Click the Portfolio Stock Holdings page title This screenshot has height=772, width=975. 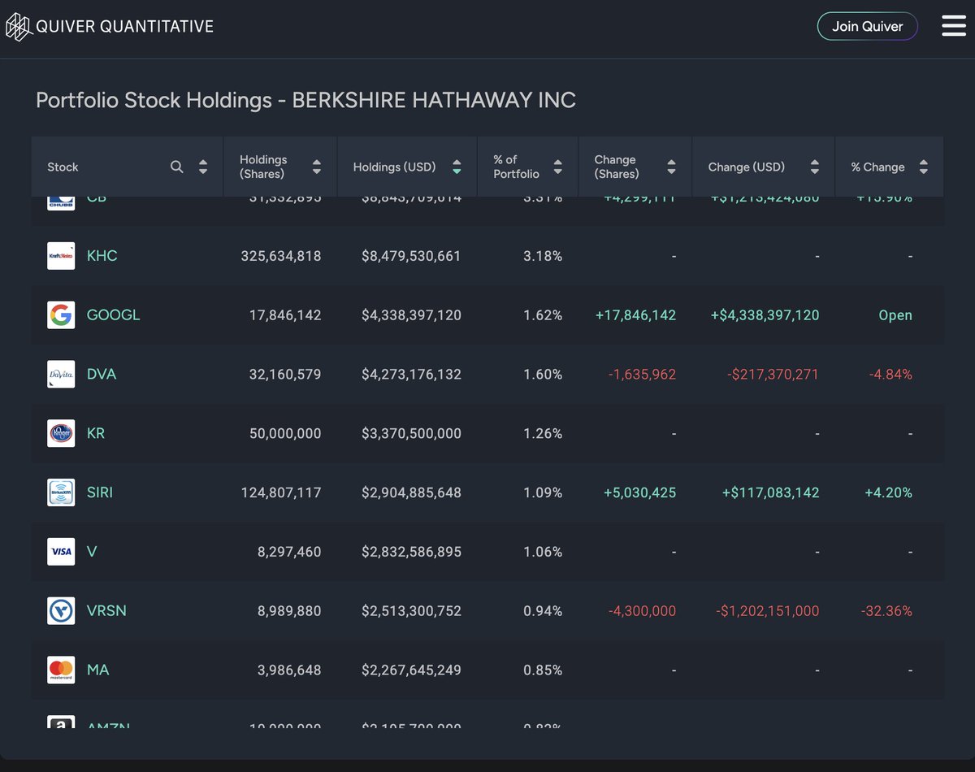coord(305,100)
